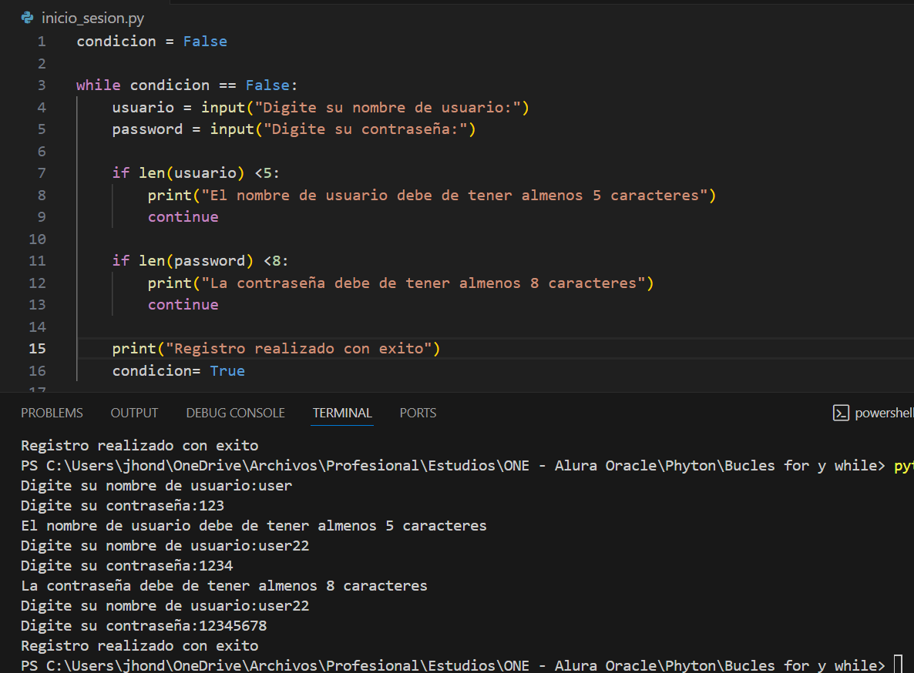This screenshot has height=673, width=914.
Task: Click the continue statement on line 9
Action: pyautogui.click(x=183, y=217)
